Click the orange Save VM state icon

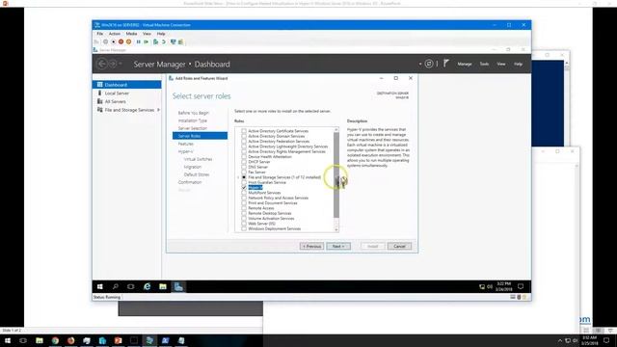128,41
